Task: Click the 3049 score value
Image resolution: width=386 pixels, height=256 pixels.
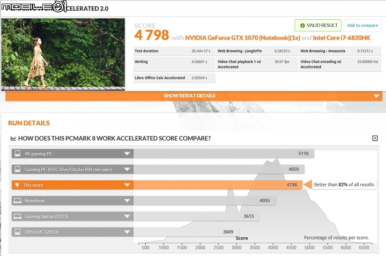Action: [x=228, y=232]
